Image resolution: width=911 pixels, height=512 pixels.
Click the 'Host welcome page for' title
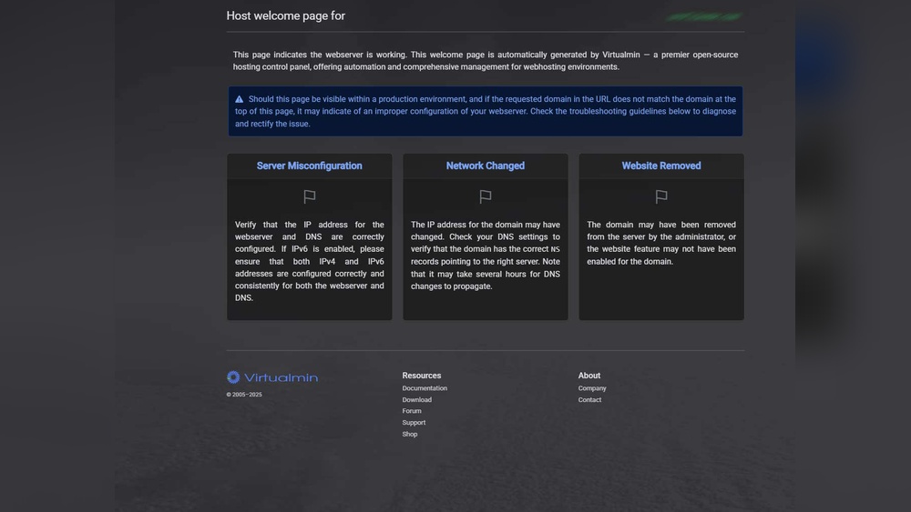(285, 16)
